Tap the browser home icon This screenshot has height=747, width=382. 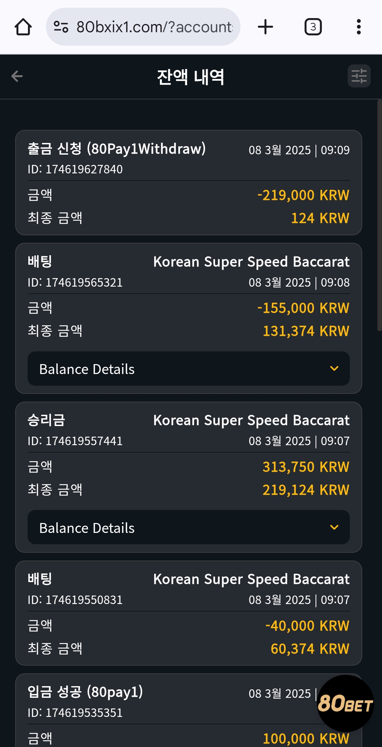tap(23, 27)
